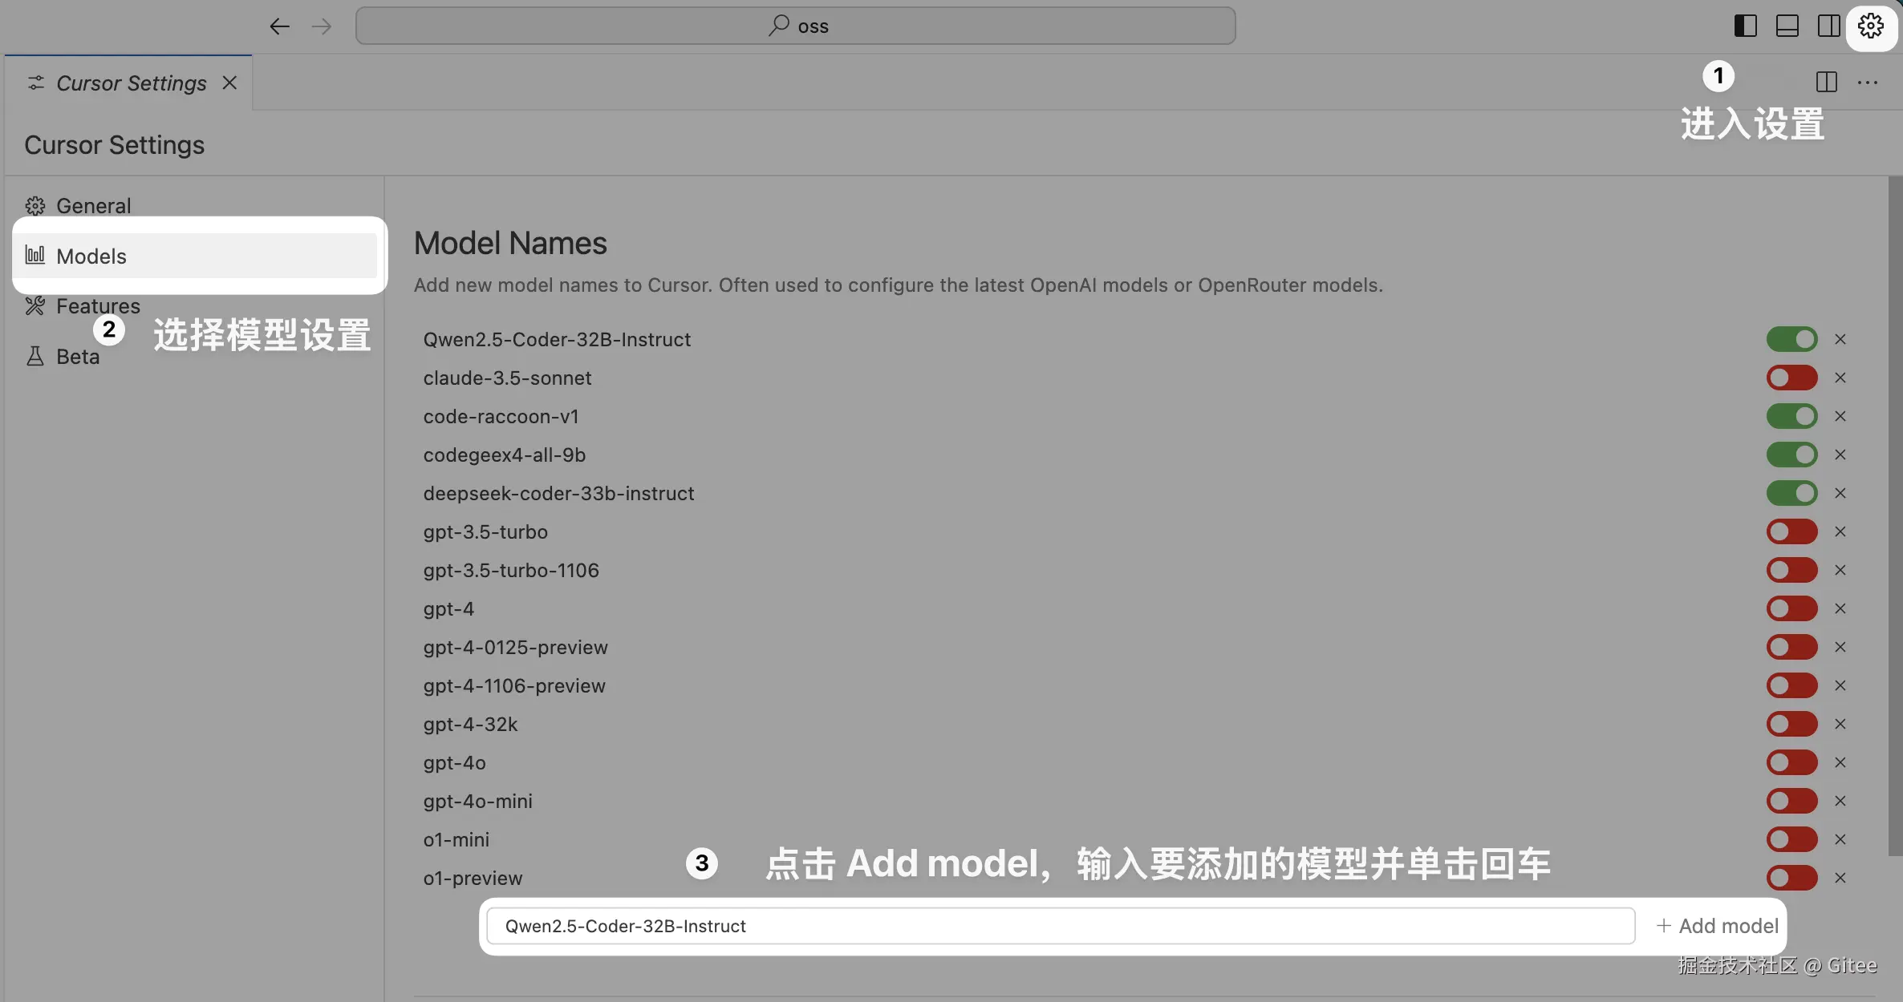Click the Add model button
This screenshot has width=1903, height=1002.
click(x=1717, y=926)
